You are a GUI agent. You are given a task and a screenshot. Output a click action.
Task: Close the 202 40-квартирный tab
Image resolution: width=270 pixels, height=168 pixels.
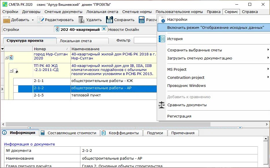104,29
